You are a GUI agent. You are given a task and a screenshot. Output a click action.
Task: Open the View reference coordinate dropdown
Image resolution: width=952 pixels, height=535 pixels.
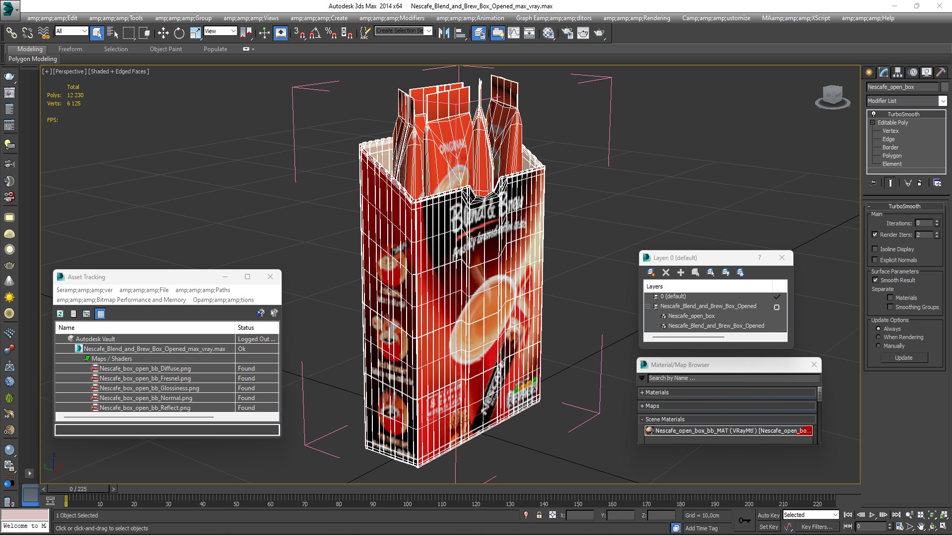pos(220,31)
